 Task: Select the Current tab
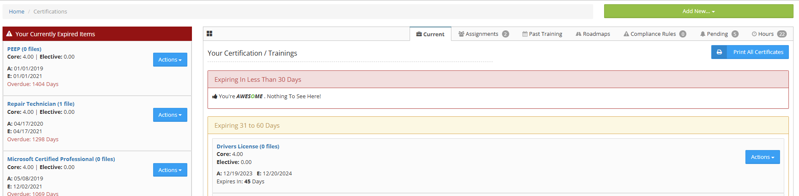point(430,34)
